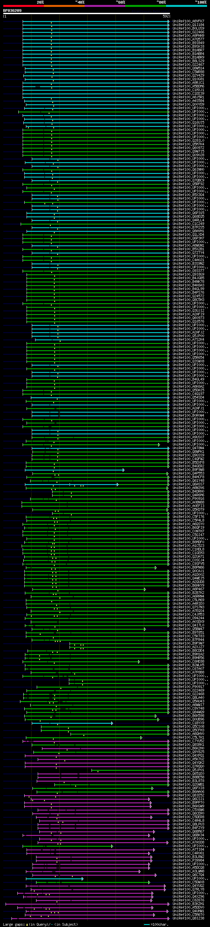Open hit UniRef100_B9F9W8
The image size is (210, 927).
click(188, 470)
